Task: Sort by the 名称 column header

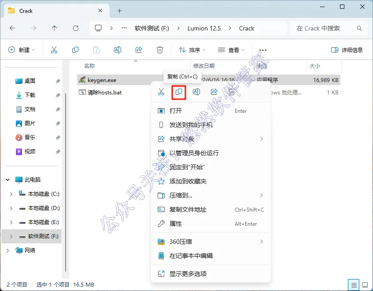Action: [89, 66]
